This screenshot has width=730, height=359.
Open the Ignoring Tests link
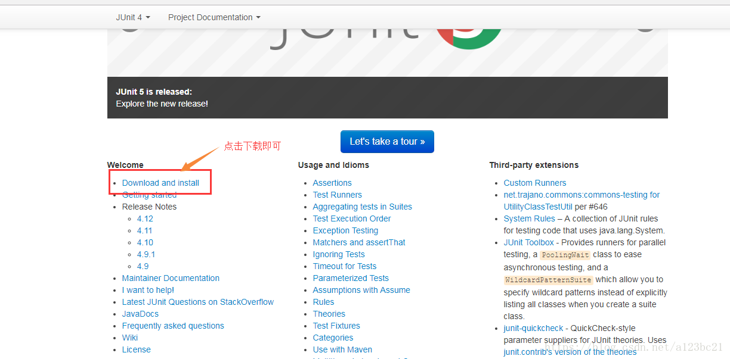[x=339, y=254]
